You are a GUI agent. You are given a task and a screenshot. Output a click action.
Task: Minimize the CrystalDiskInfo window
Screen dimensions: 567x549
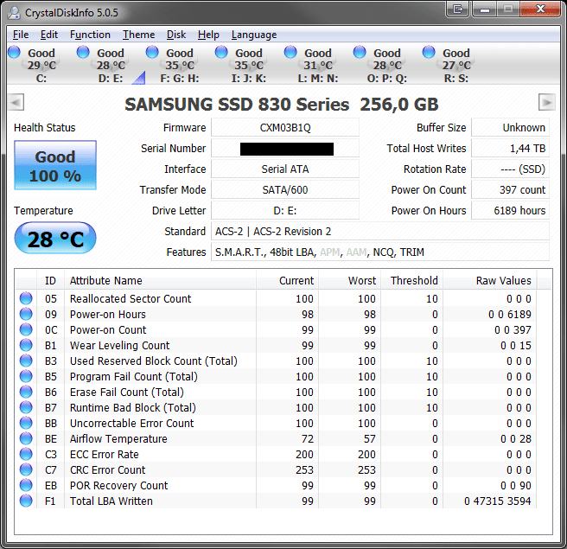coord(485,9)
